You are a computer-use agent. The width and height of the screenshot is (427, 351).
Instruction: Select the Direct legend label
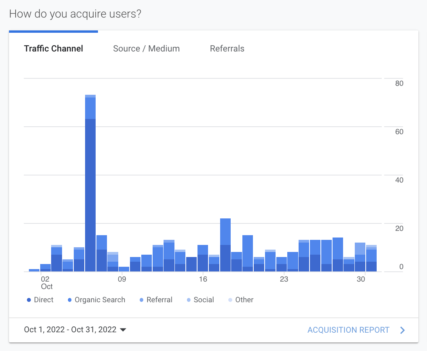[44, 300]
